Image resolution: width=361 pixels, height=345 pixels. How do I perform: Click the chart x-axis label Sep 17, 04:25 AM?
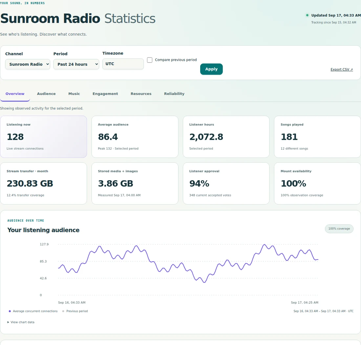[305, 303]
